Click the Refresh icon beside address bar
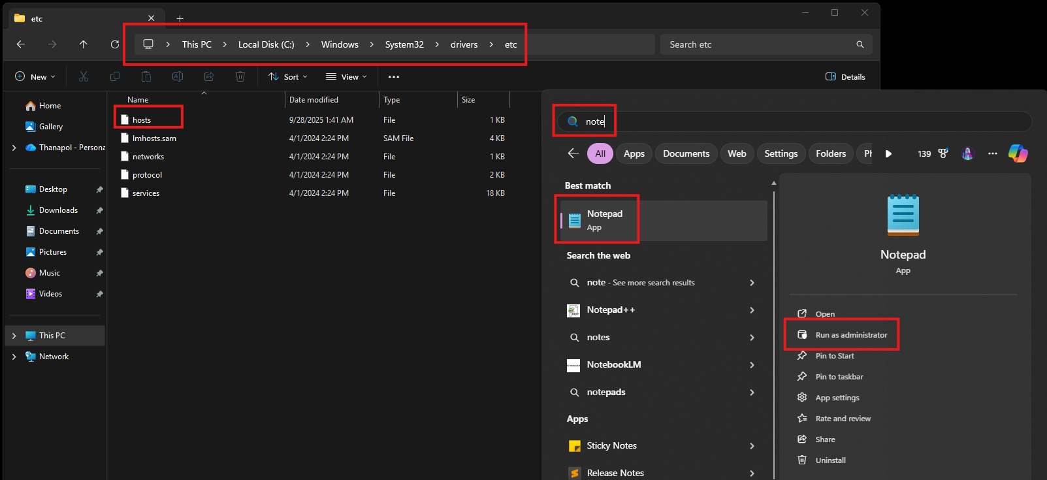 115,44
